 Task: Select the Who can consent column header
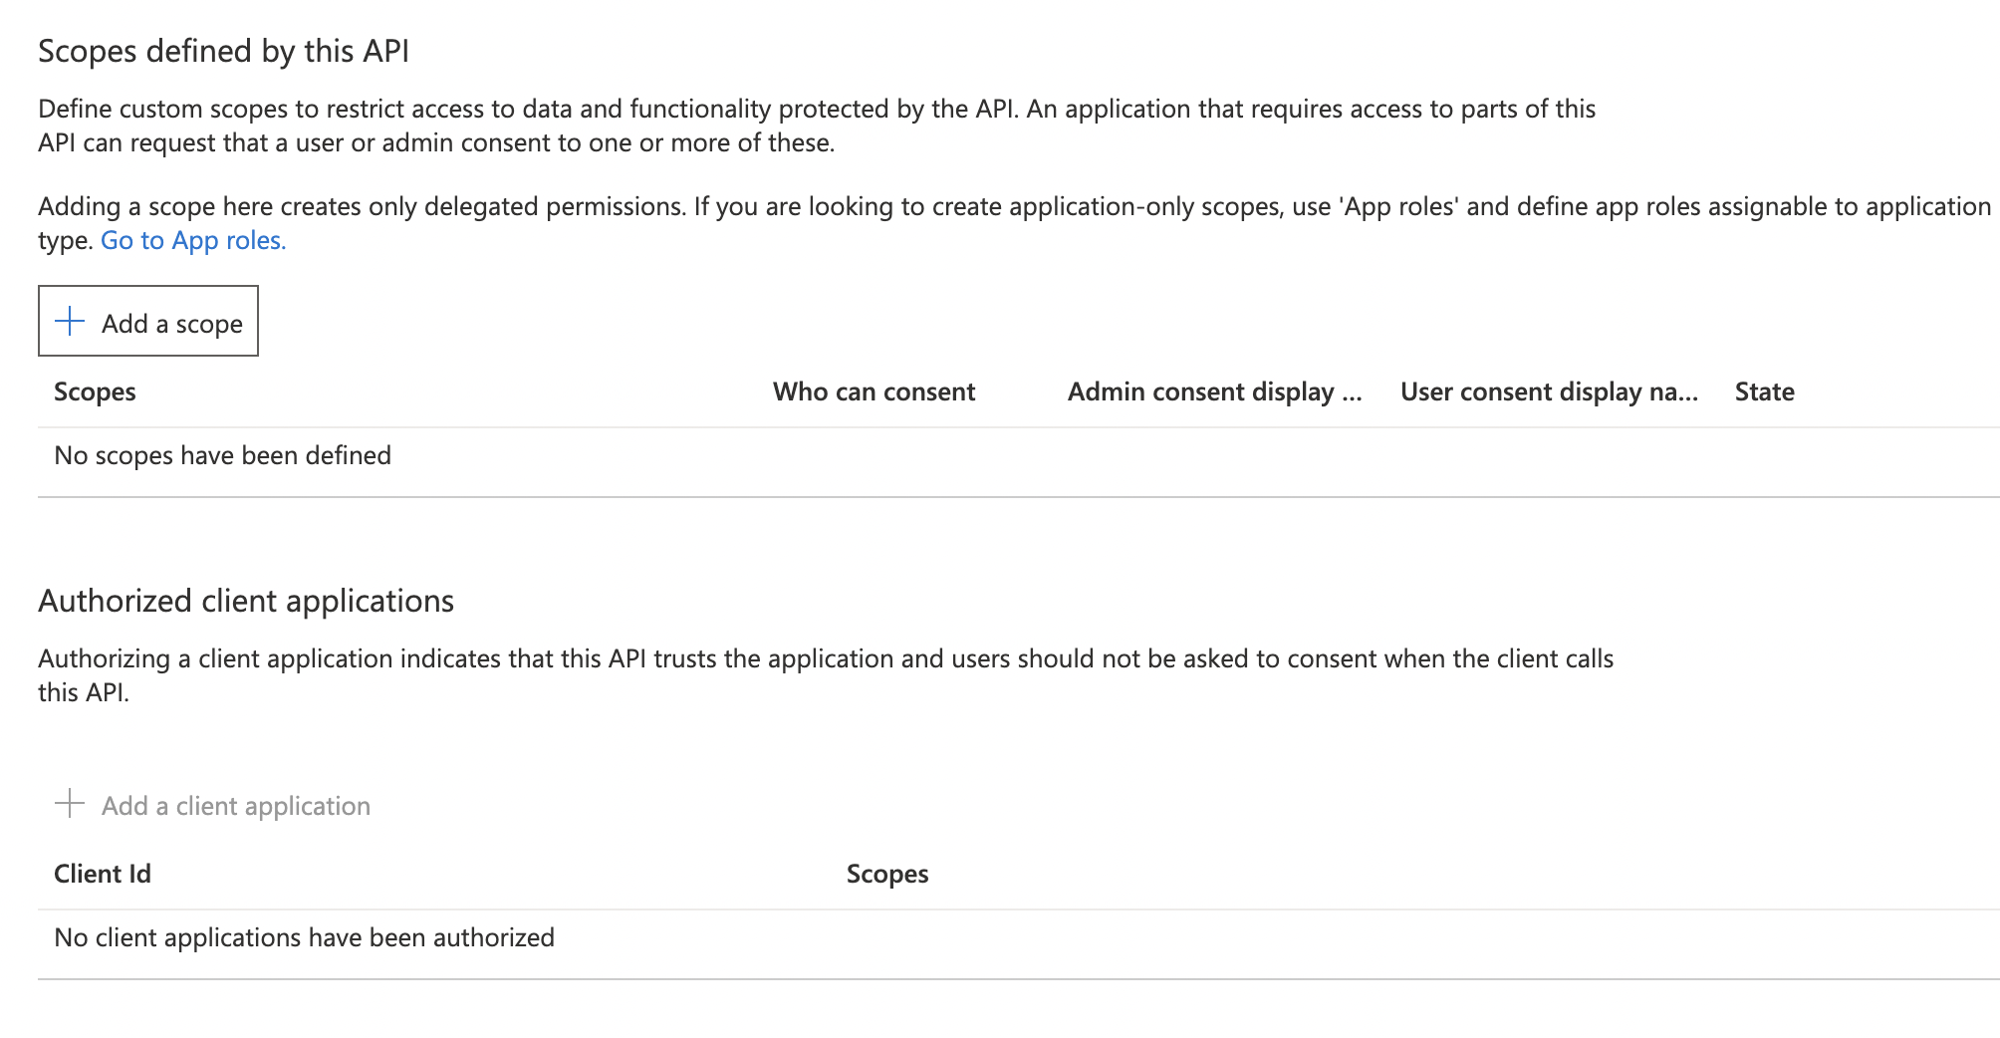point(874,392)
